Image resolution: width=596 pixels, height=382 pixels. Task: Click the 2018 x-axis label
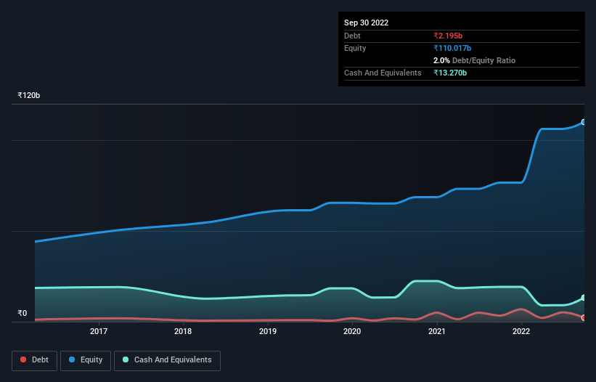[x=183, y=331]
